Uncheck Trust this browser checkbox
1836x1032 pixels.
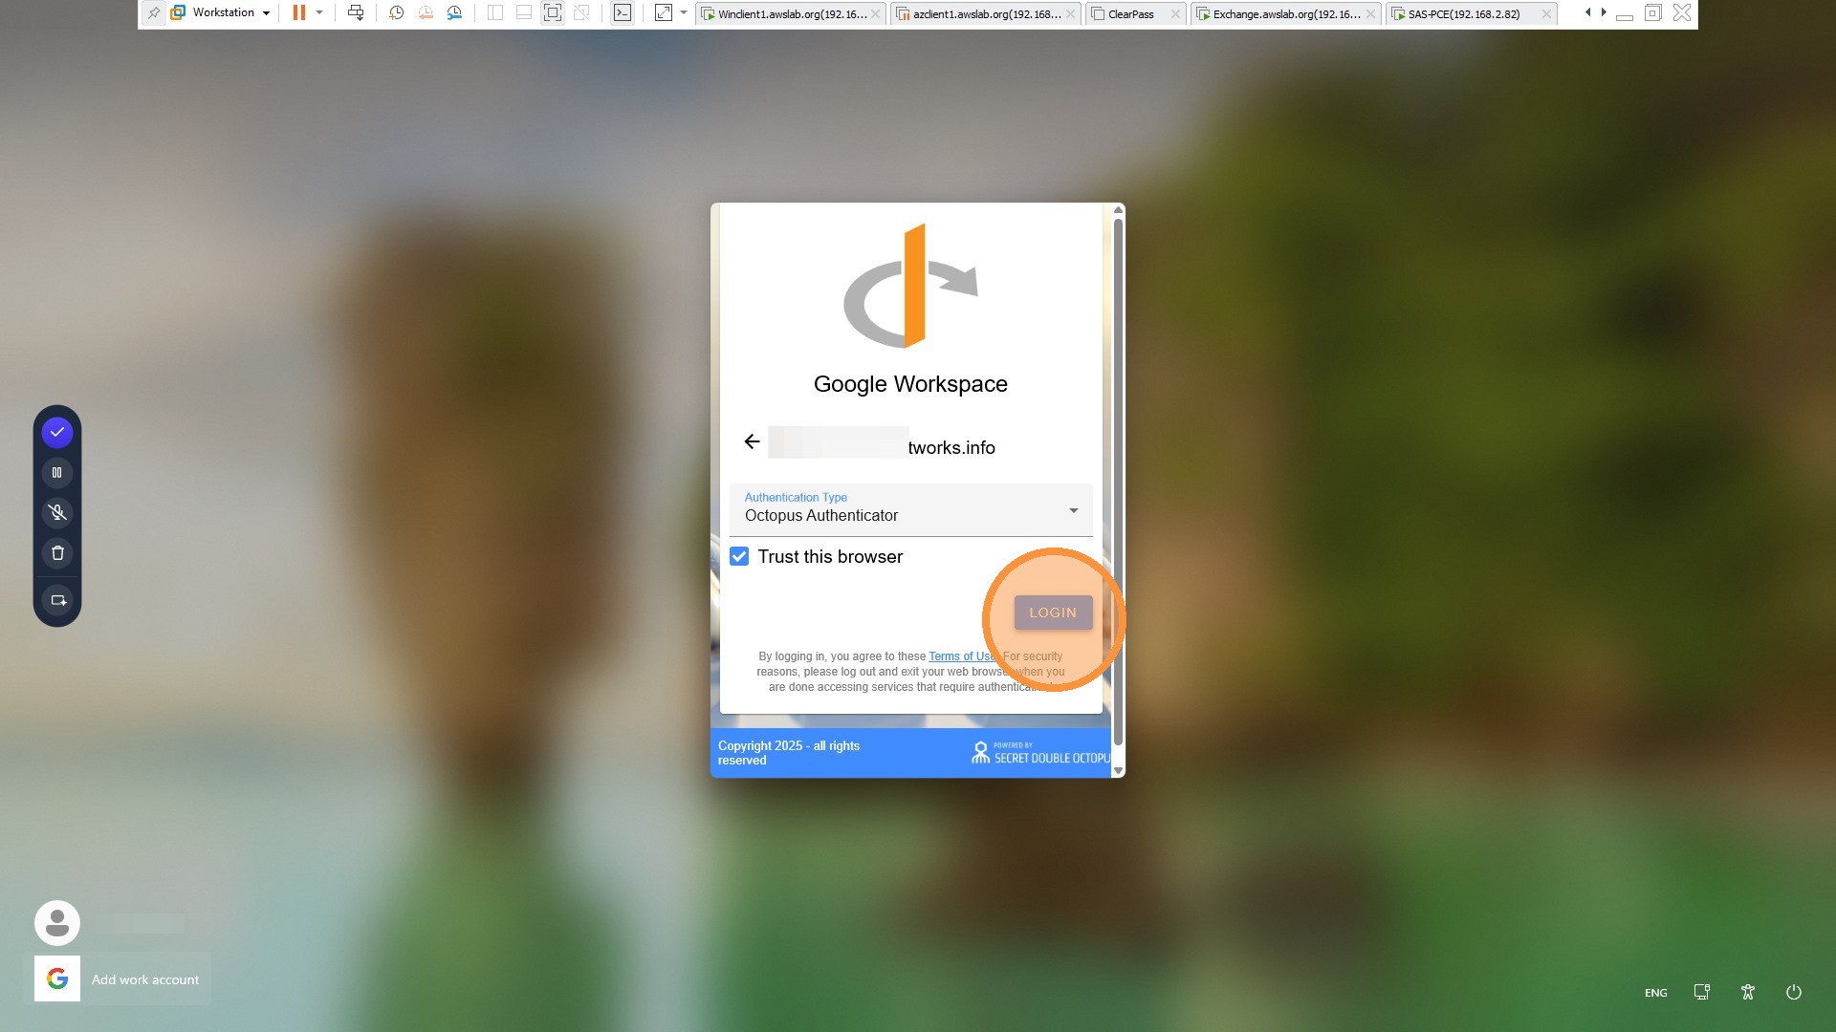(x=739, y=556)
